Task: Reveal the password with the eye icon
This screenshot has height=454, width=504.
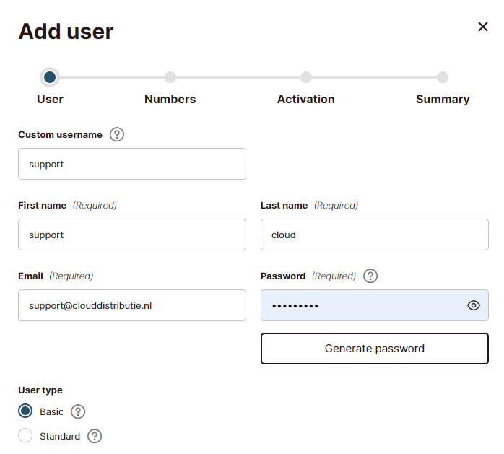Action: pos(474,305)
